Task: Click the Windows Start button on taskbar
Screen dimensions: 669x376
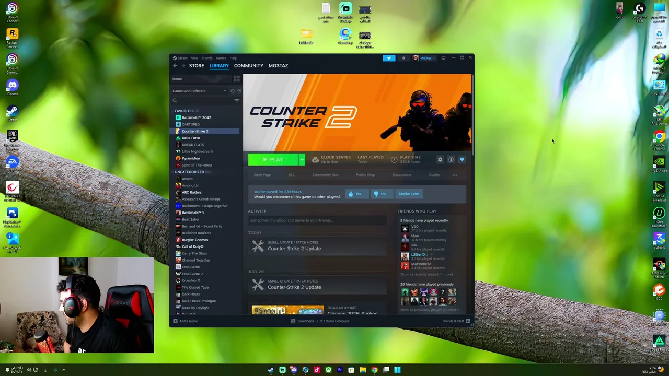Action: tap(397, 370)
